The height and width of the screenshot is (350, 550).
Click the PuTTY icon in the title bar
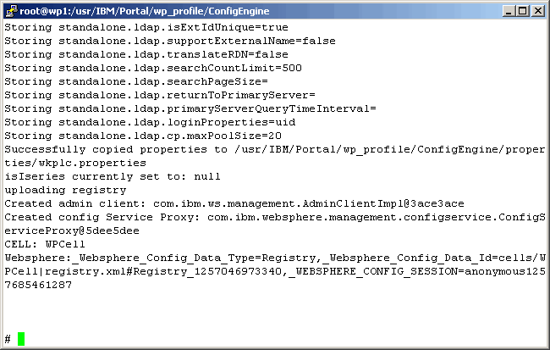[11, 10]
